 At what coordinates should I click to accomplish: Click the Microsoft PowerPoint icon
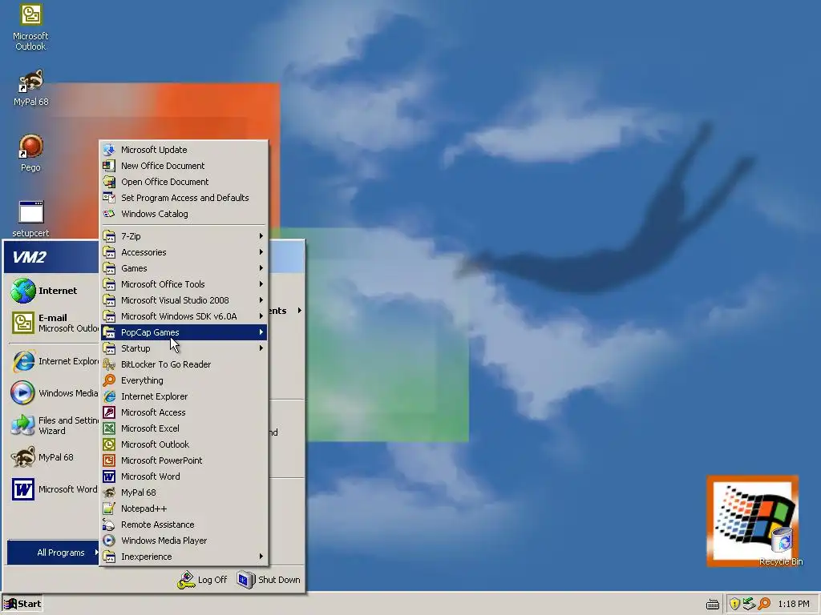pos(109,460)
